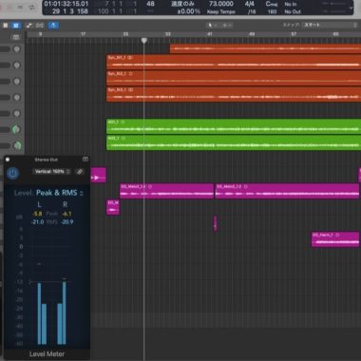Select the second long magenta melody region
361x361 pixels.
point(287,191)
